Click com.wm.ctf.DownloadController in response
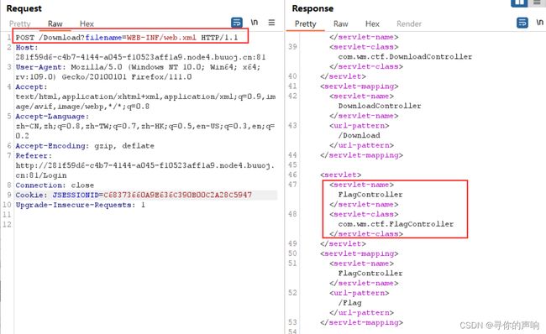Screen dimensions: 546x334 405,57
